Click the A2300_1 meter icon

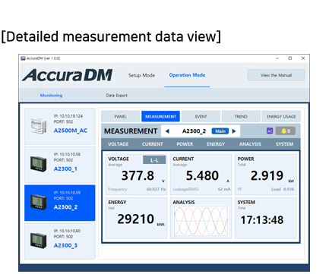click(39, 164)
